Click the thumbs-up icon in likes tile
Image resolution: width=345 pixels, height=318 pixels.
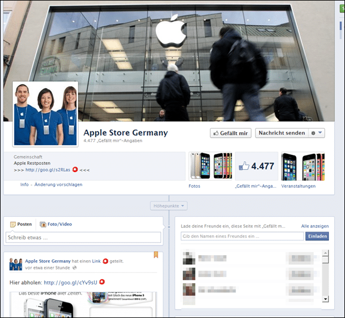tap(244, 166)
